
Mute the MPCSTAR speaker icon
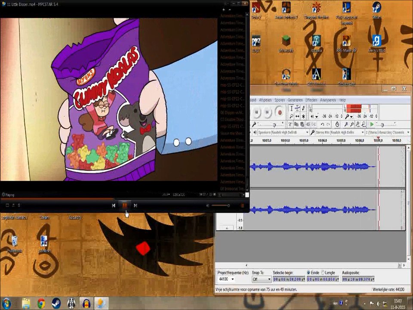pyautogui.click(x=207, y=205)
